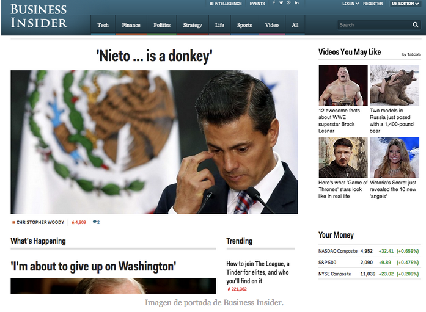Open the Strategy section tab

[x=193, y=25]
